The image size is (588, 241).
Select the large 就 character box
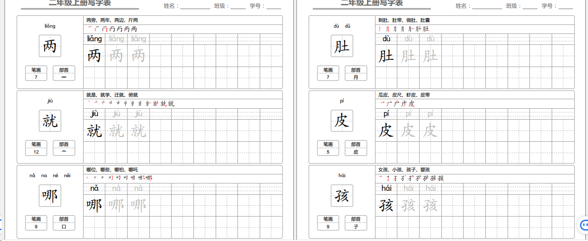[x=50, y=121]
